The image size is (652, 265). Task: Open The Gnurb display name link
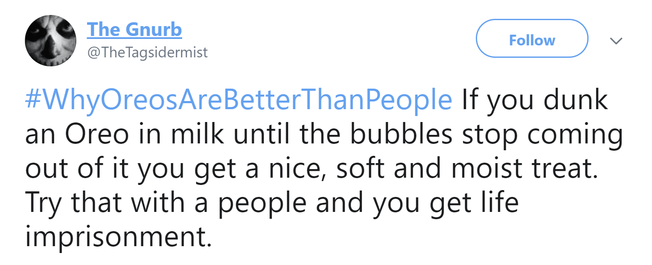tap(134, 30)
